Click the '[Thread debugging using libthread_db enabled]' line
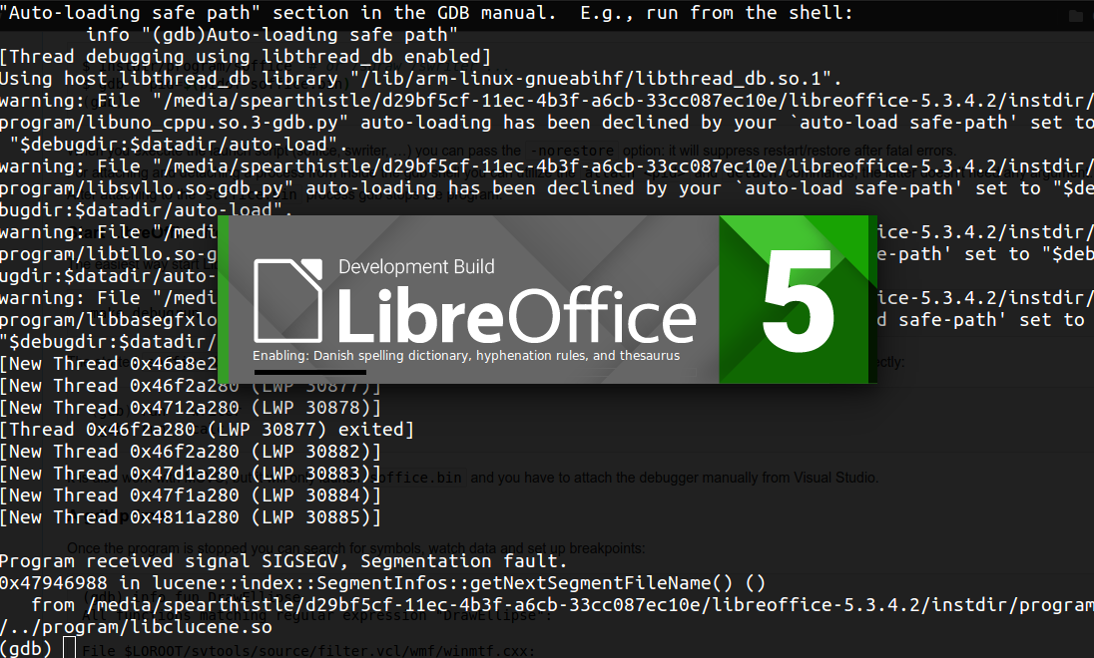The image size is (1094, 658). 246,57
